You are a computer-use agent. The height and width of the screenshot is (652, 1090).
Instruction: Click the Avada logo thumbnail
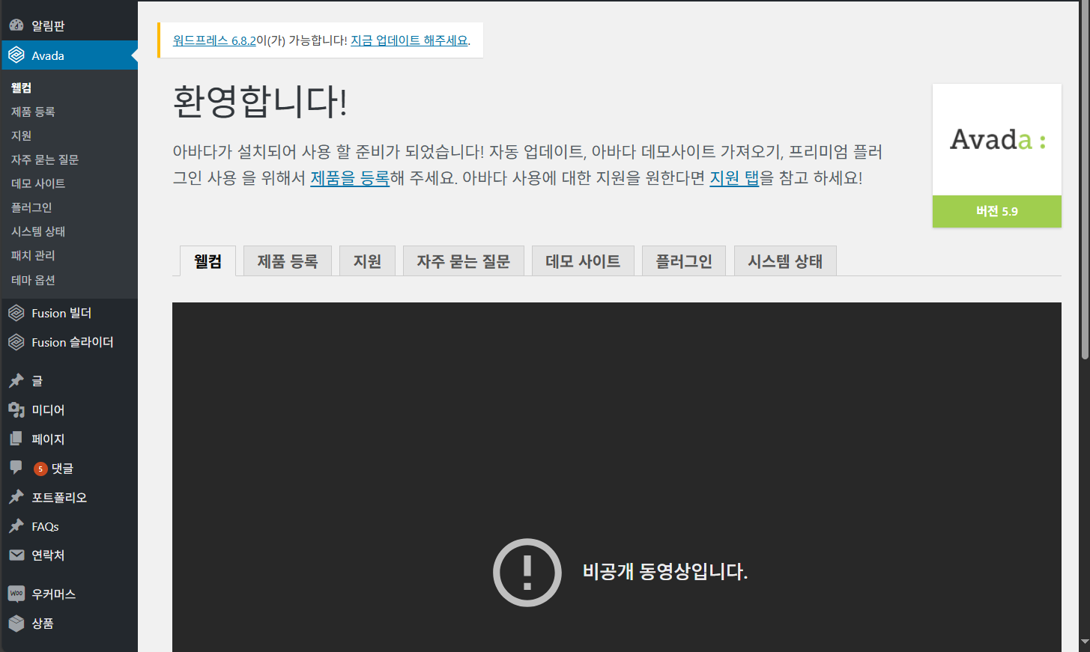(997, 140)
